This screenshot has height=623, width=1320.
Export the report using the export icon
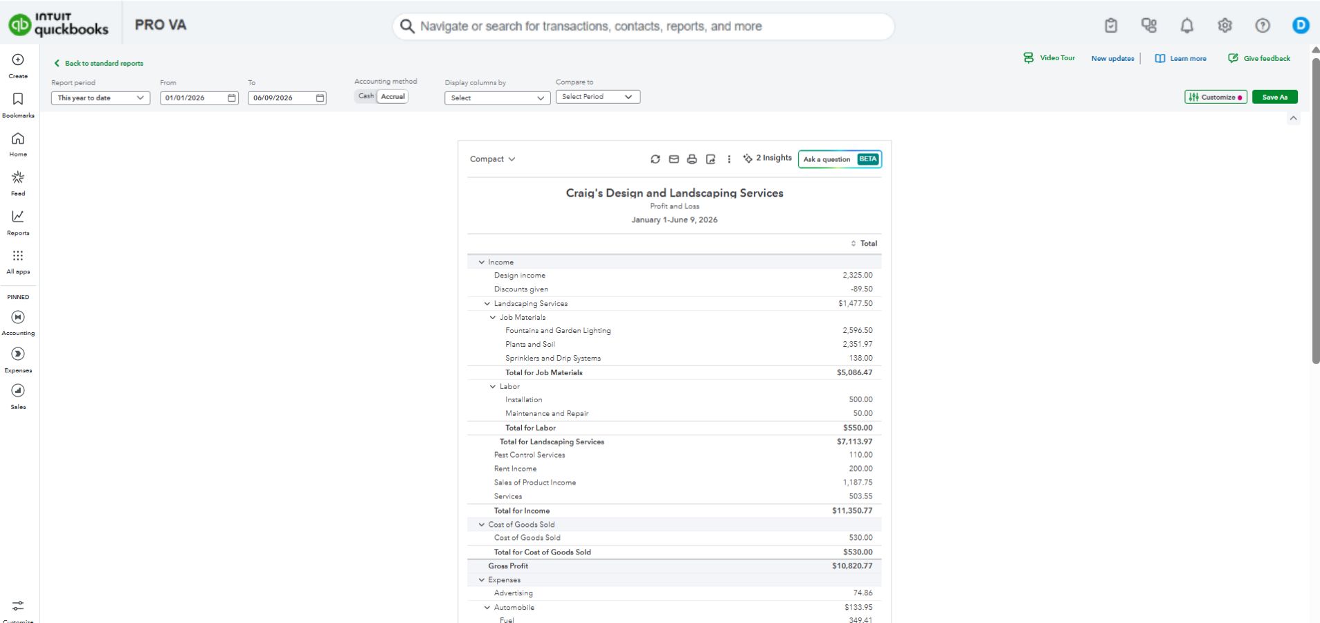(x=710, y=159)
